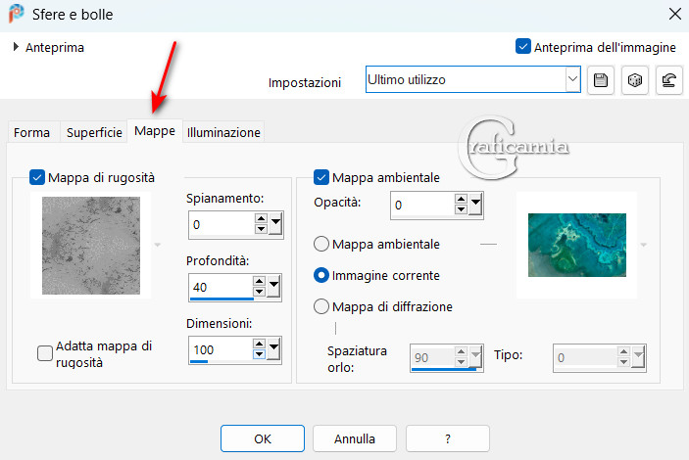Select the Mappa di diffrazione radio button

point(321,306)
